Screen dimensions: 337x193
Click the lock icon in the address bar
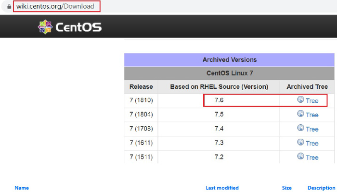9,6
